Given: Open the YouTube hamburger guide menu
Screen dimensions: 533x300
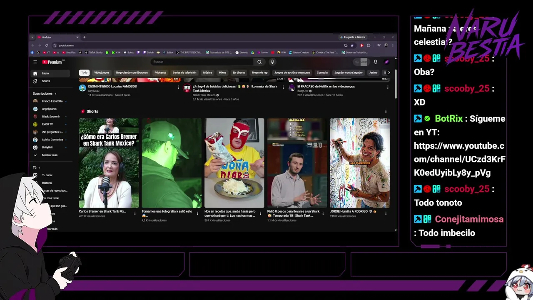Looking at the screenshot, I should (35, 62).
